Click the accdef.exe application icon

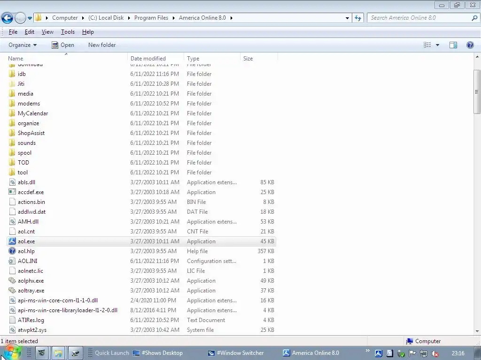click(x=12, y=192)
